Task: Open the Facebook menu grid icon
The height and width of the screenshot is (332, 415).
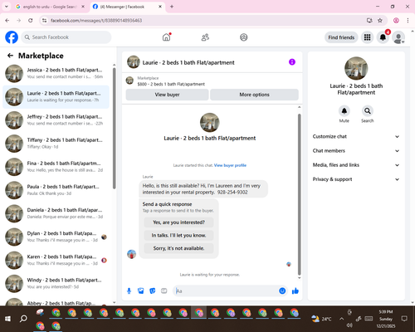Action: click(367, 37)
